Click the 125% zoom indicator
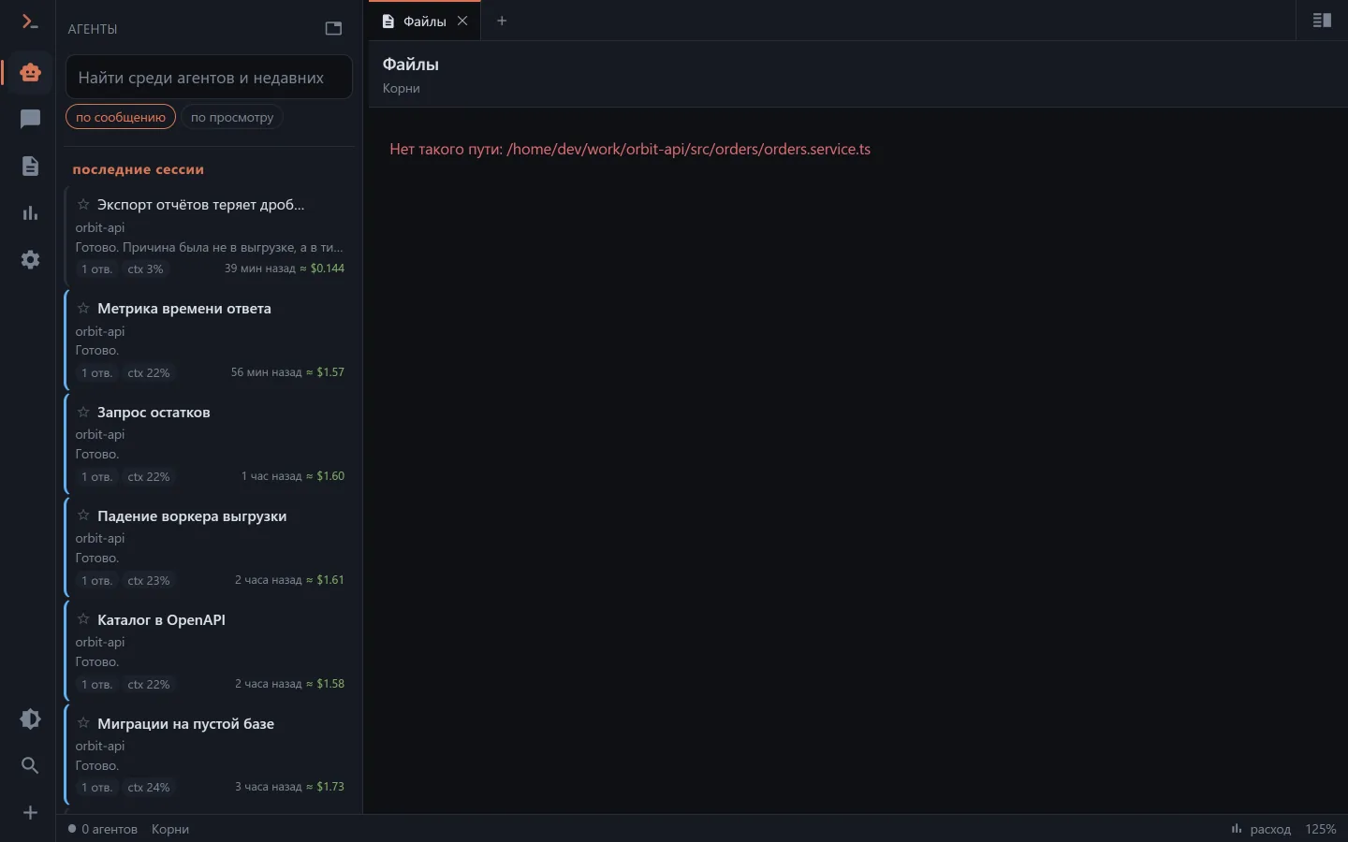The height and width of the screenshot is (842, 1348). (x=1321, y=829)
